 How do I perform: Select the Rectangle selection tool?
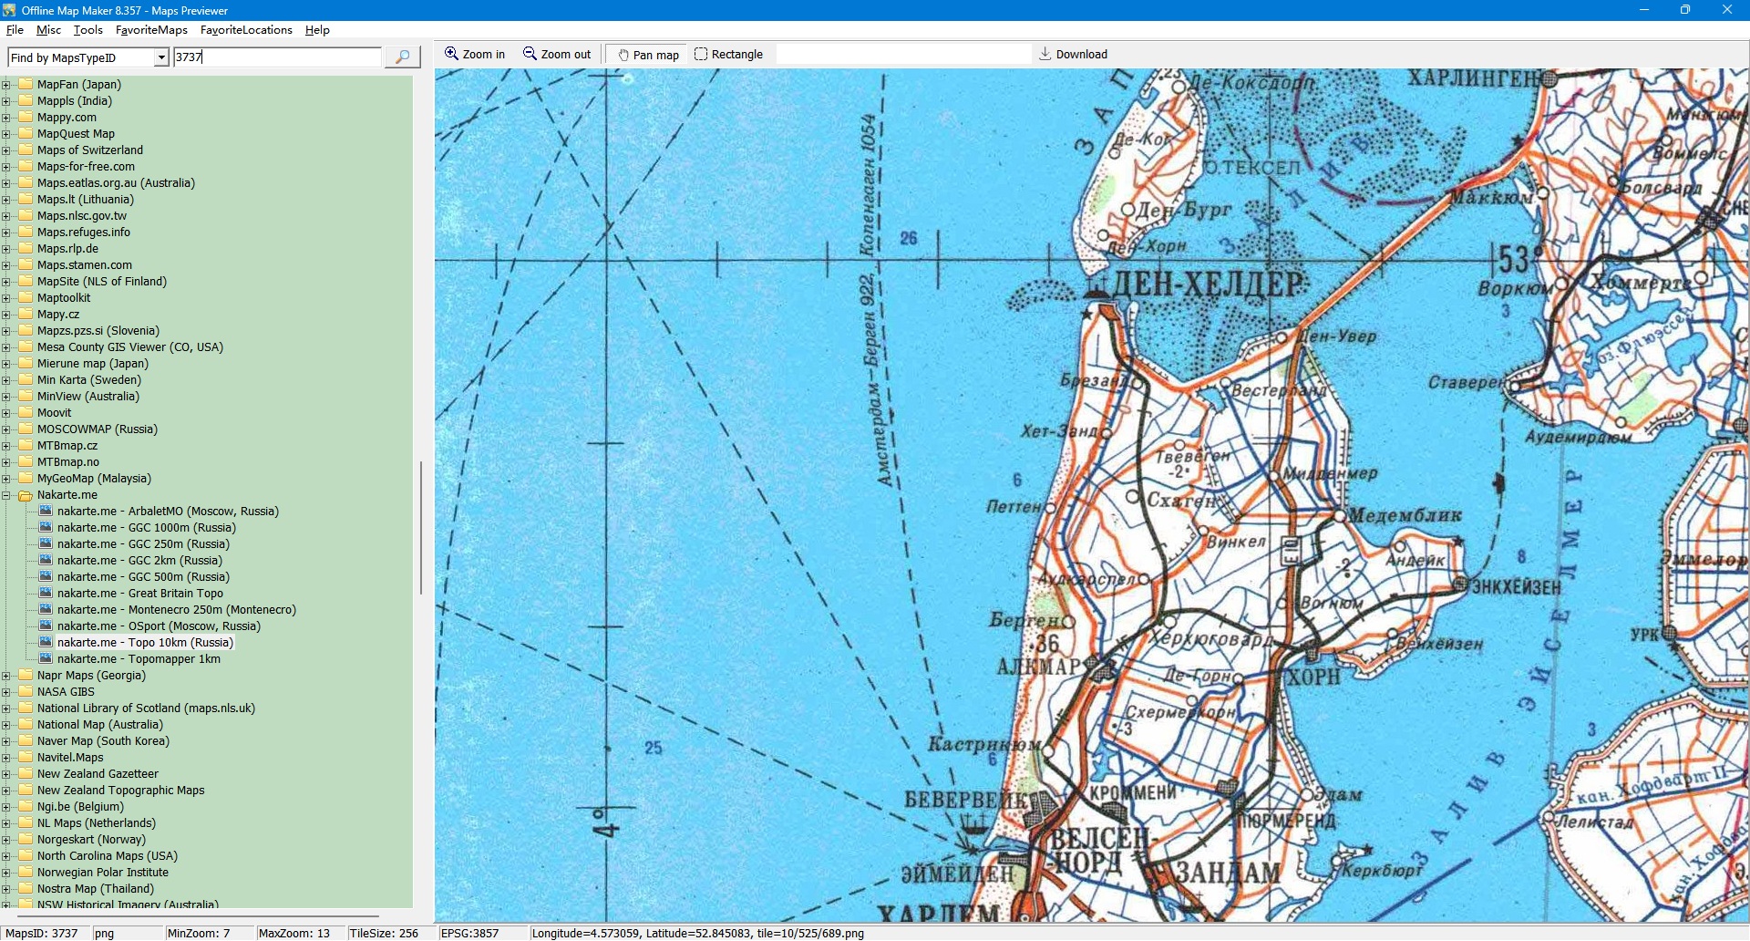pos(728,55)
